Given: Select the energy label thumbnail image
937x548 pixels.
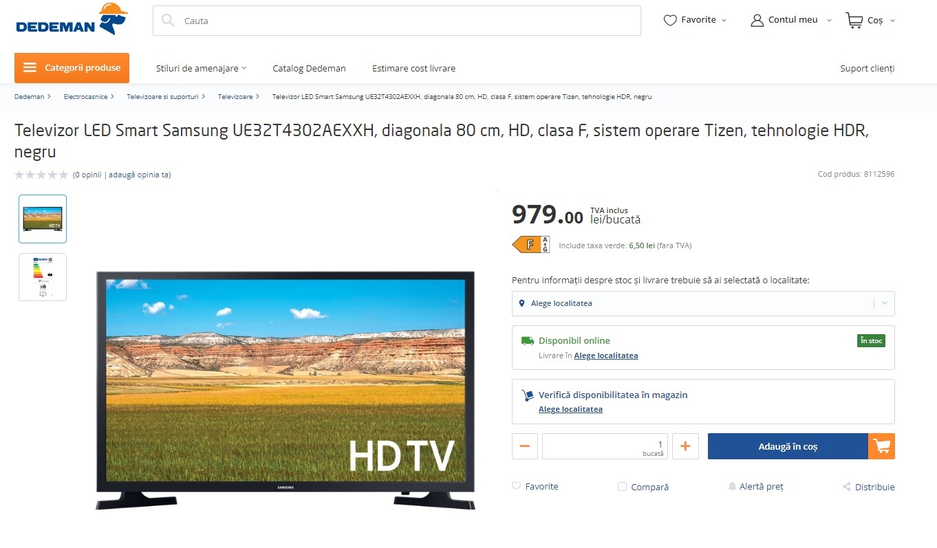Looking at the screenshot, I should click(43, 277).
